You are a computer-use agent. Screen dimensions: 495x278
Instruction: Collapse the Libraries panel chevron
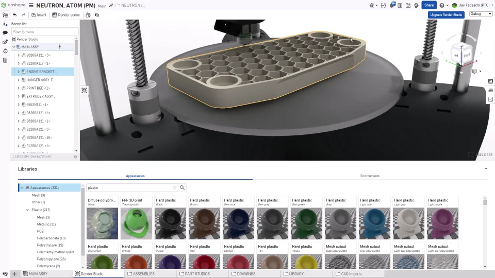(x=486, y=168)
